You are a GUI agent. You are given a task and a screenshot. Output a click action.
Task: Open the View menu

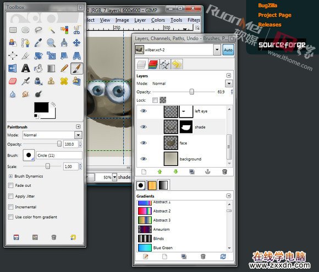click(105, 20)
